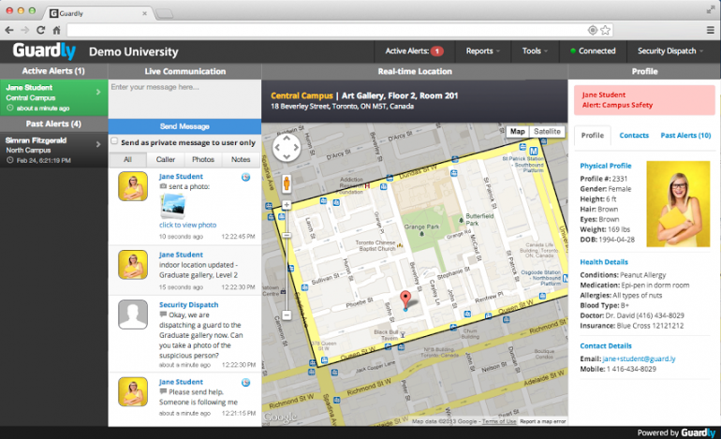The width and height of the screenshot is (721, 439).
Task: Enable send as private message checkbox
Action: [114, 142]
